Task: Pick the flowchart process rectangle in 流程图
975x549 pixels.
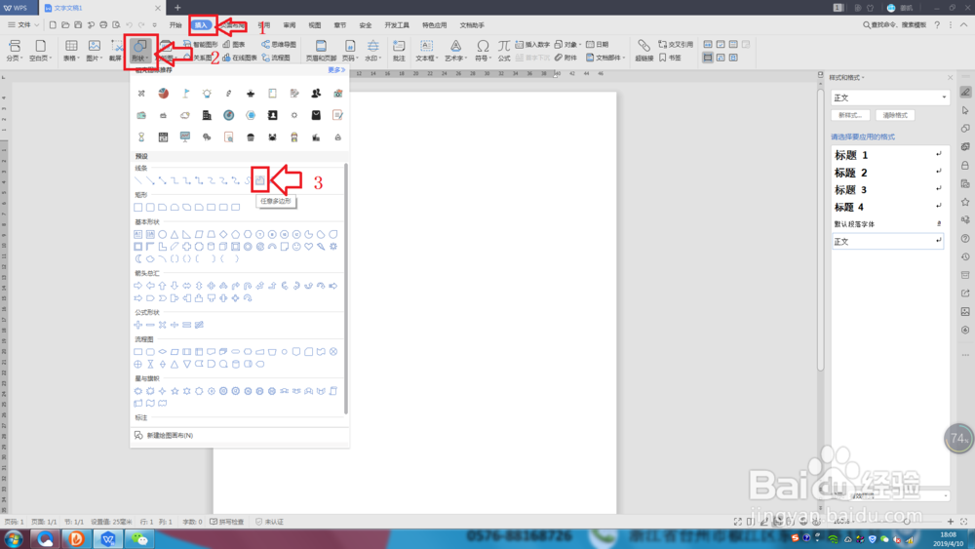Action: [138, 352]
